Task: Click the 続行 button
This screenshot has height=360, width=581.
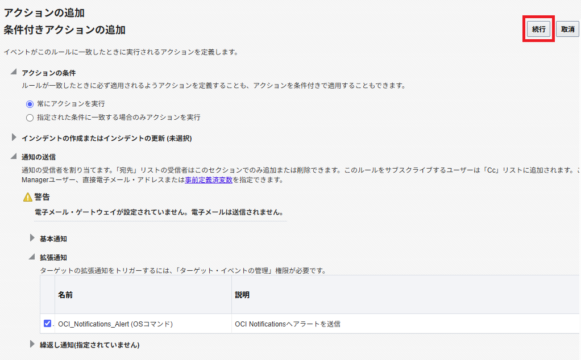Action: point(538,29)
